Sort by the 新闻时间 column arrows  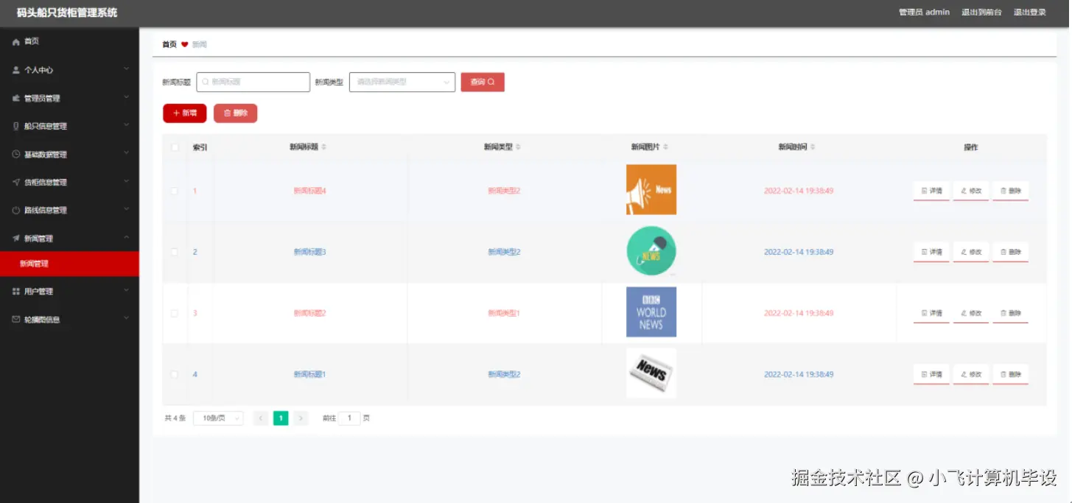(x=813, y=147)
